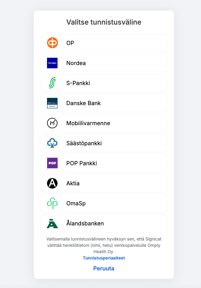Choose Danske Bank text option

pos(83,103)
